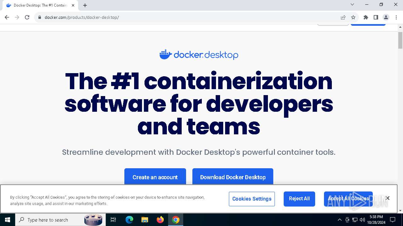
Task: Reject All cookies
Action: [299, 199]
